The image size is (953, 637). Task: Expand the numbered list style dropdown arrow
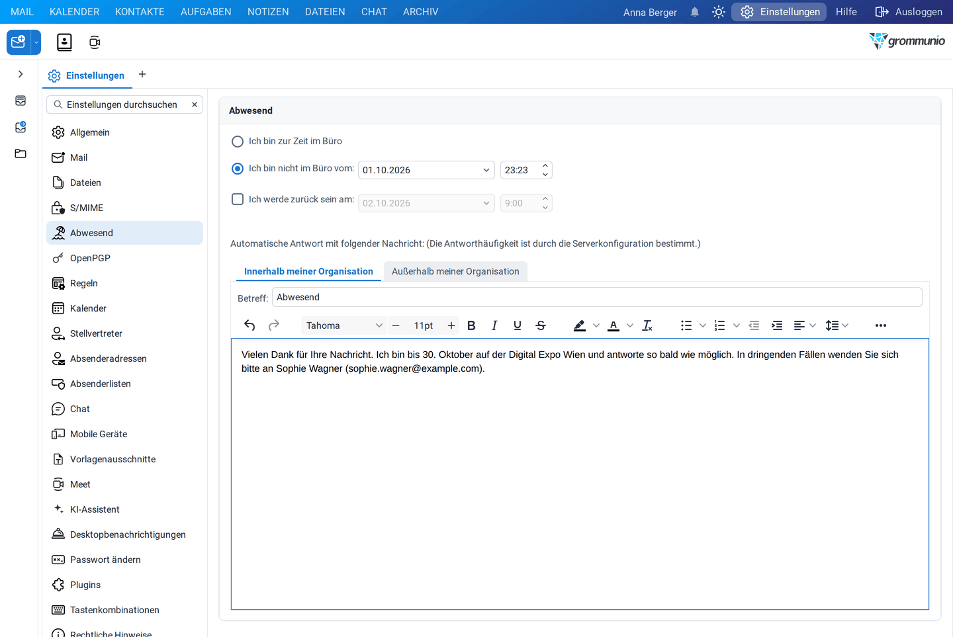pos(737,325)
